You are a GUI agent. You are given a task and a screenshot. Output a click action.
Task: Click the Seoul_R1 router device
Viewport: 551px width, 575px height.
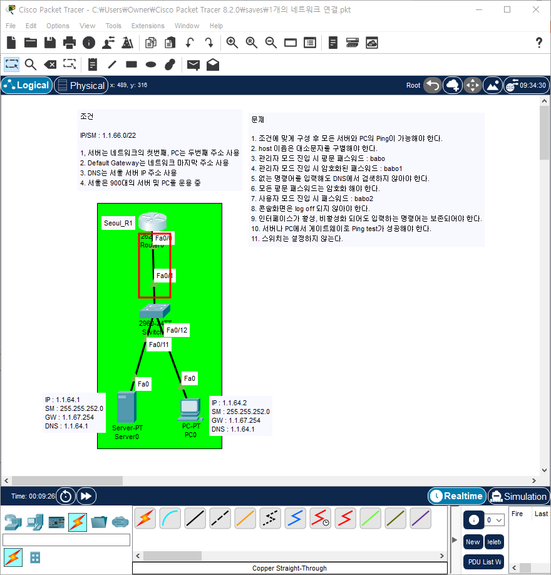[153, 222]
